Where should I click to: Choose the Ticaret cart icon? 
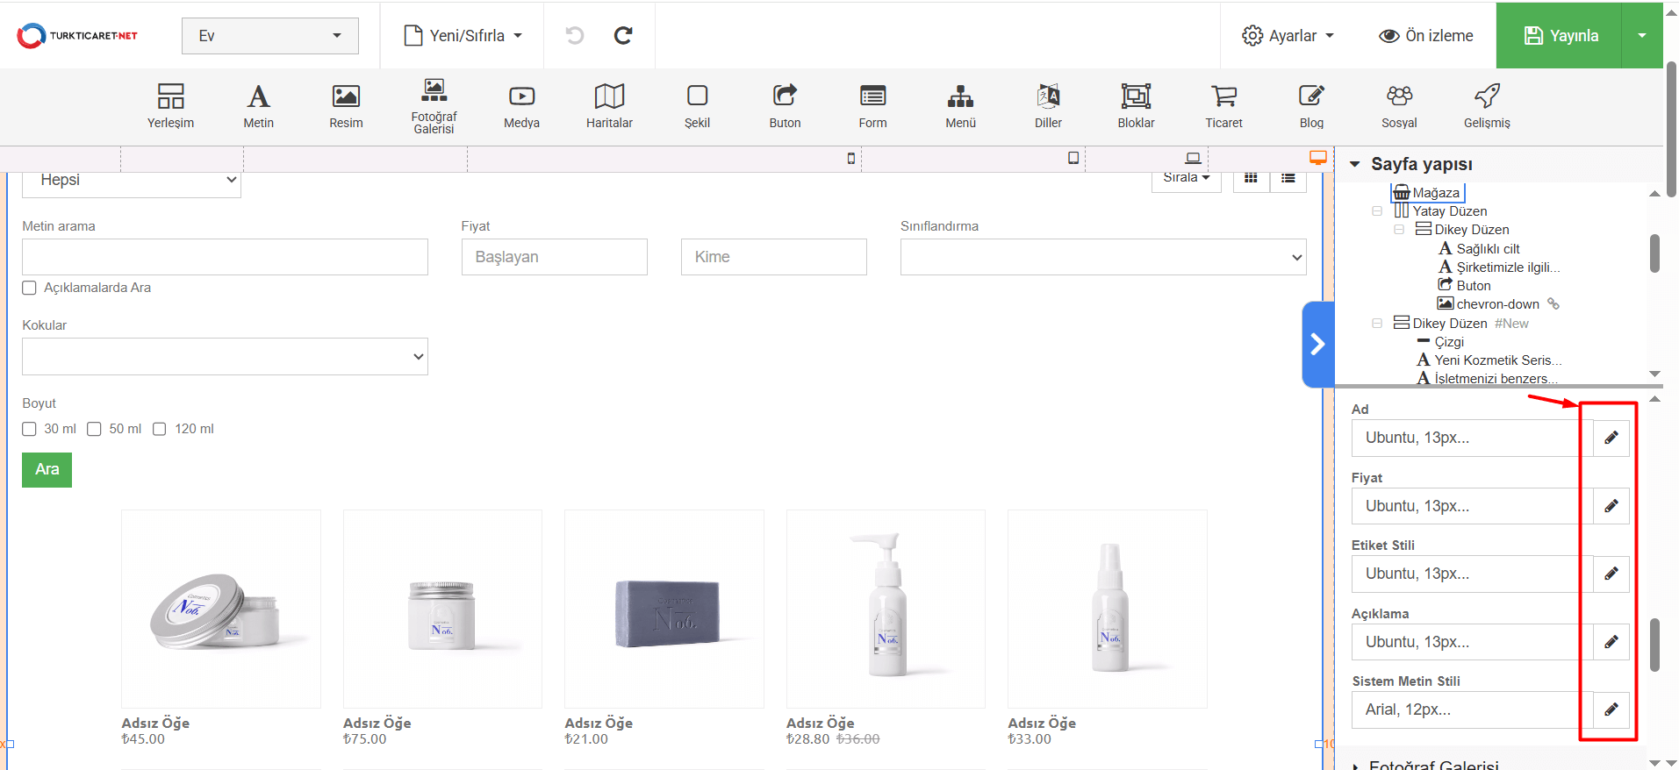pos(1223,105)
